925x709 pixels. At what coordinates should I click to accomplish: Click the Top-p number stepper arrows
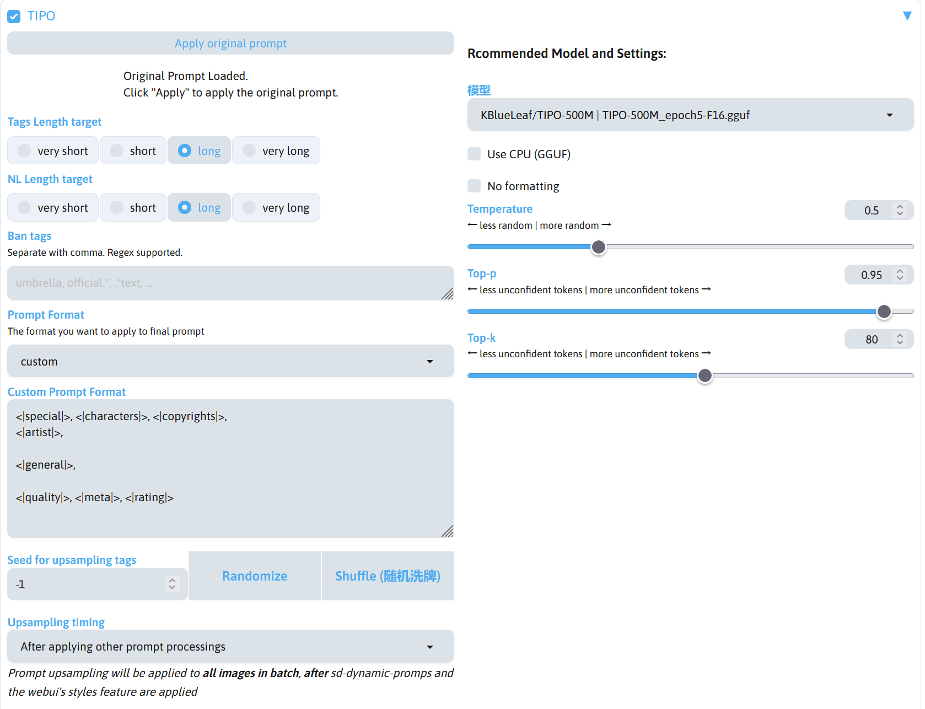(900, 275)
